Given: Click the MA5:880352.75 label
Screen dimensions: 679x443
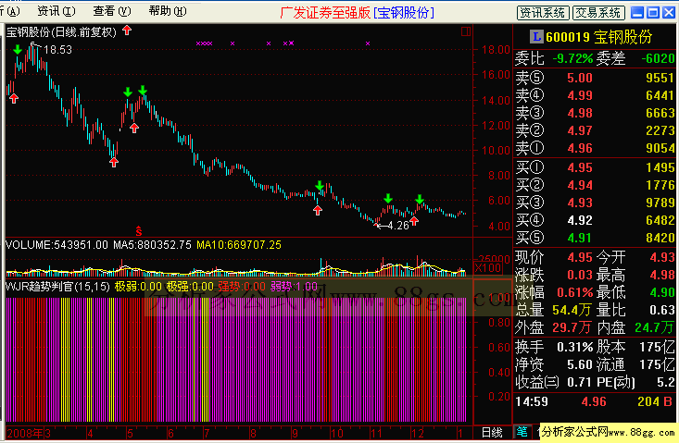Looking at the screenshot, I should click(x=152, y=245).
